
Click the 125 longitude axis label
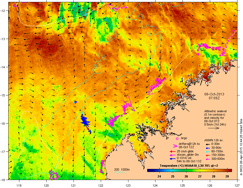pyautogui.click(x=183, y=185)
